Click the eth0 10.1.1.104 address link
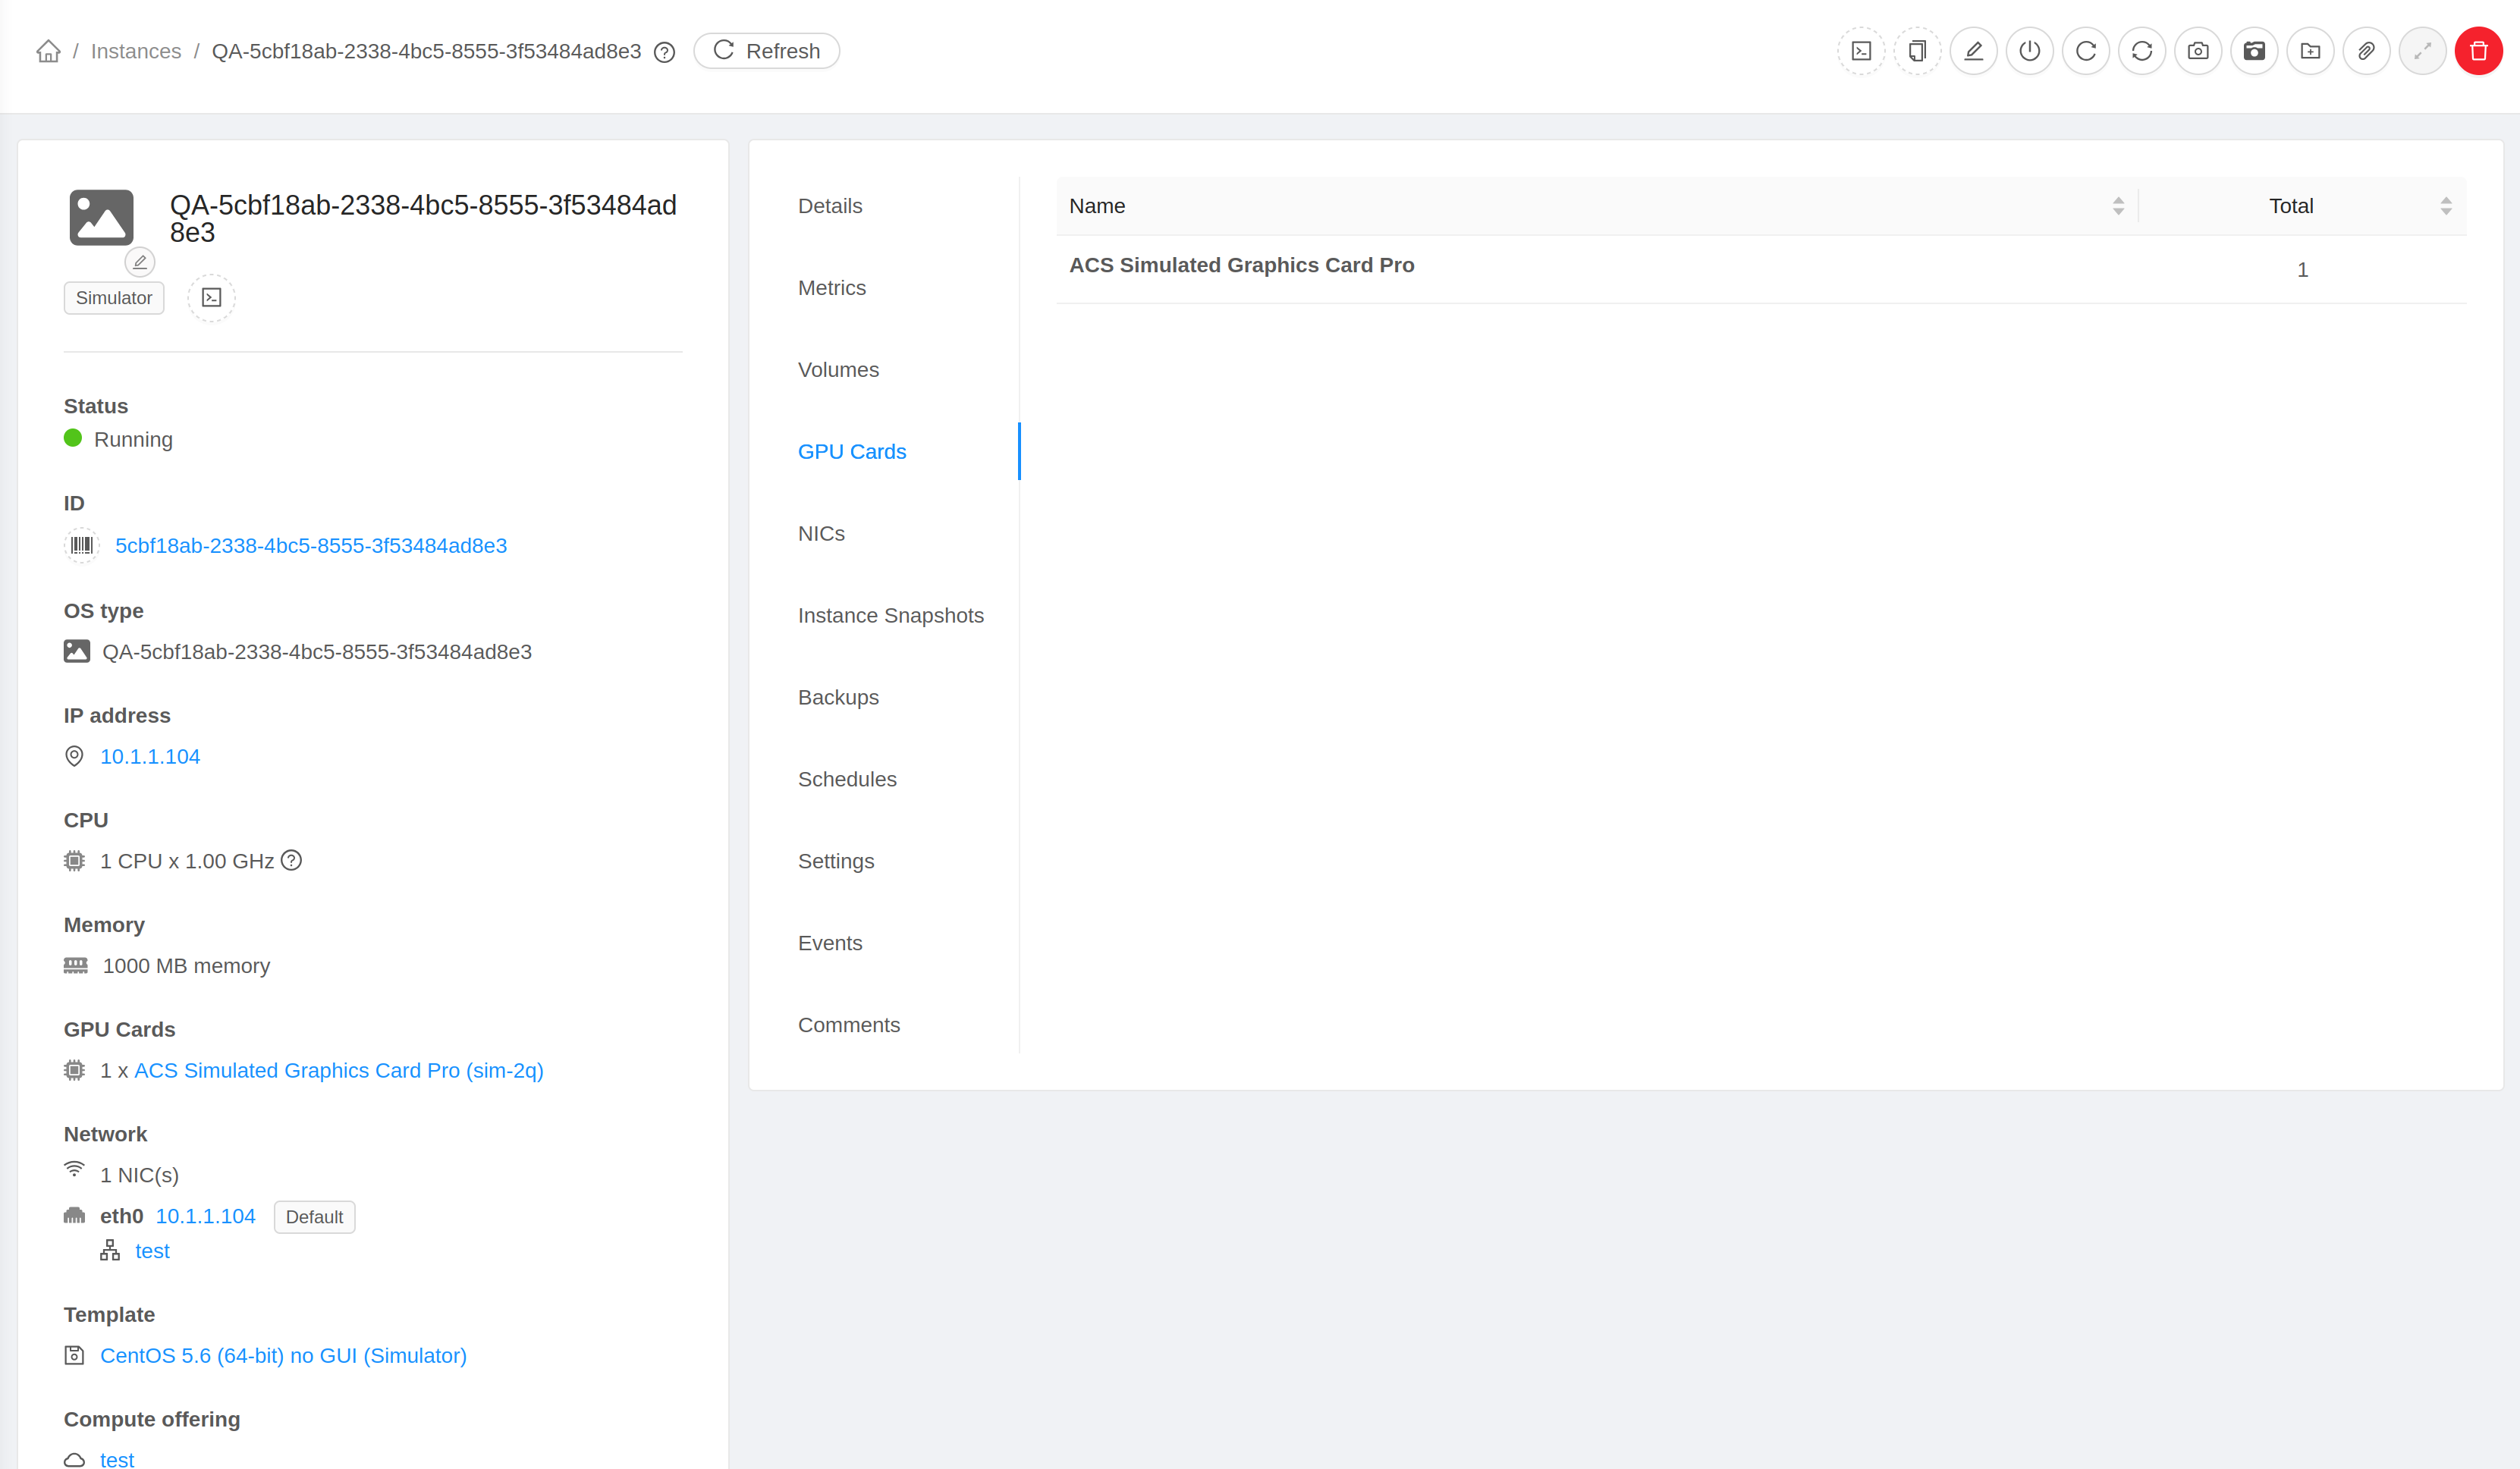 click(x=206, y=1217)
